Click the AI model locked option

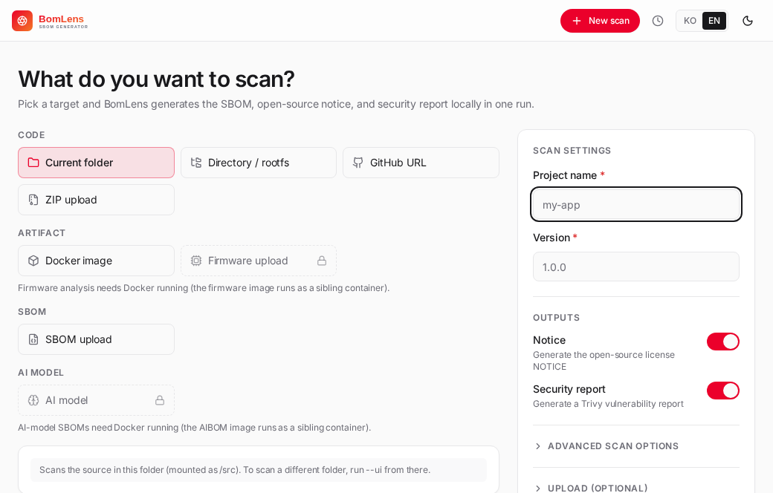(96, 400)
